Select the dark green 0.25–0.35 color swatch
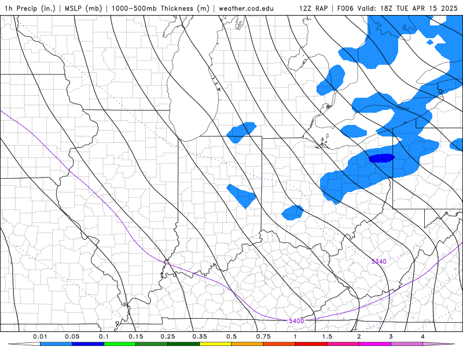The height and width of the screenshot is (347, 463). 183,344
